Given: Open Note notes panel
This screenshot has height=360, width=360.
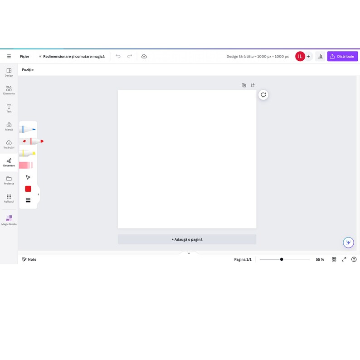Looking at the screenshot, I should (29, 259).
